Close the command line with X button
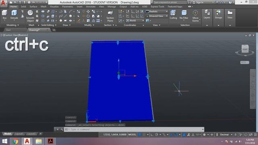The width and height of the screenshot is (258, 145). click(x=57, y=129)
